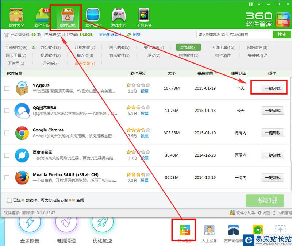The width and height of the screenshot is (292, 246).
Task: Click 一键卸载 for QQ浏览器8.0
Action: tap(273, 111)
